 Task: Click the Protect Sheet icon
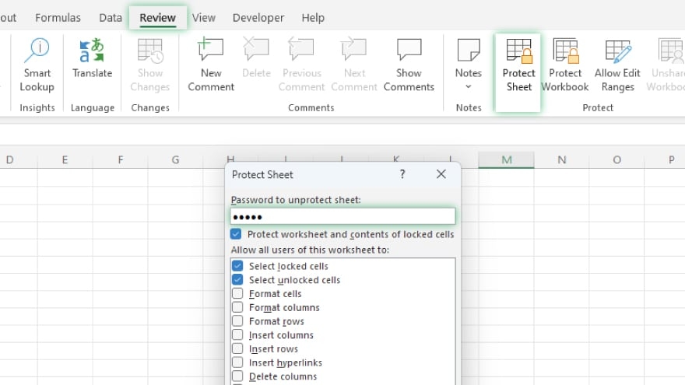pos(518,51)
